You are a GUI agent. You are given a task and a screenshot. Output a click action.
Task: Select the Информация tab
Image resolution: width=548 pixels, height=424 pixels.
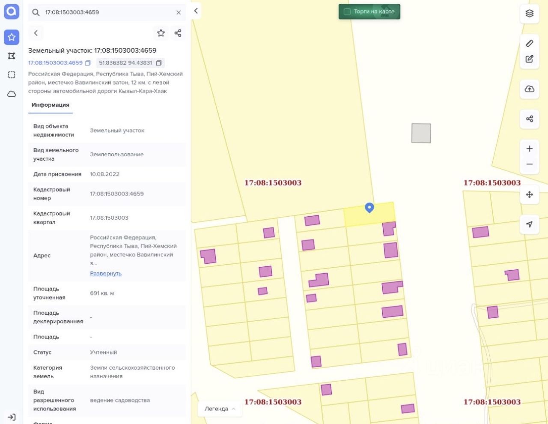tap(51, 105)
